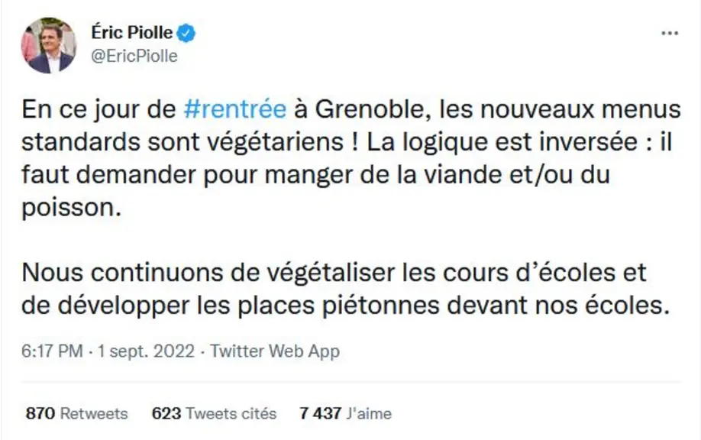Open the @EricPiolle handle link

[134, 56]
